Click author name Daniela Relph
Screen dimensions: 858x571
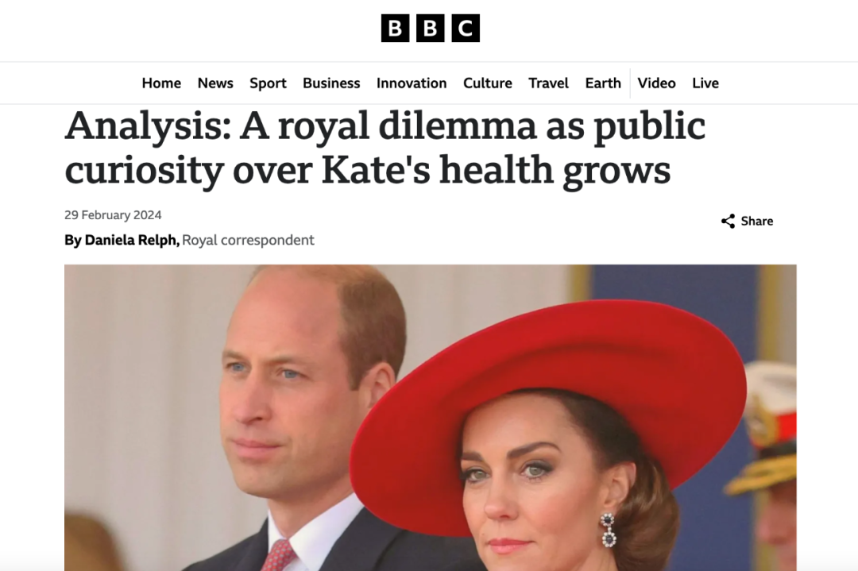pos(132,240)
